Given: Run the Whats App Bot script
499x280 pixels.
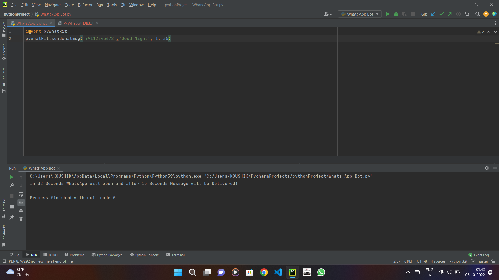Looking at the screenshot, I should [x=388, y=14].
